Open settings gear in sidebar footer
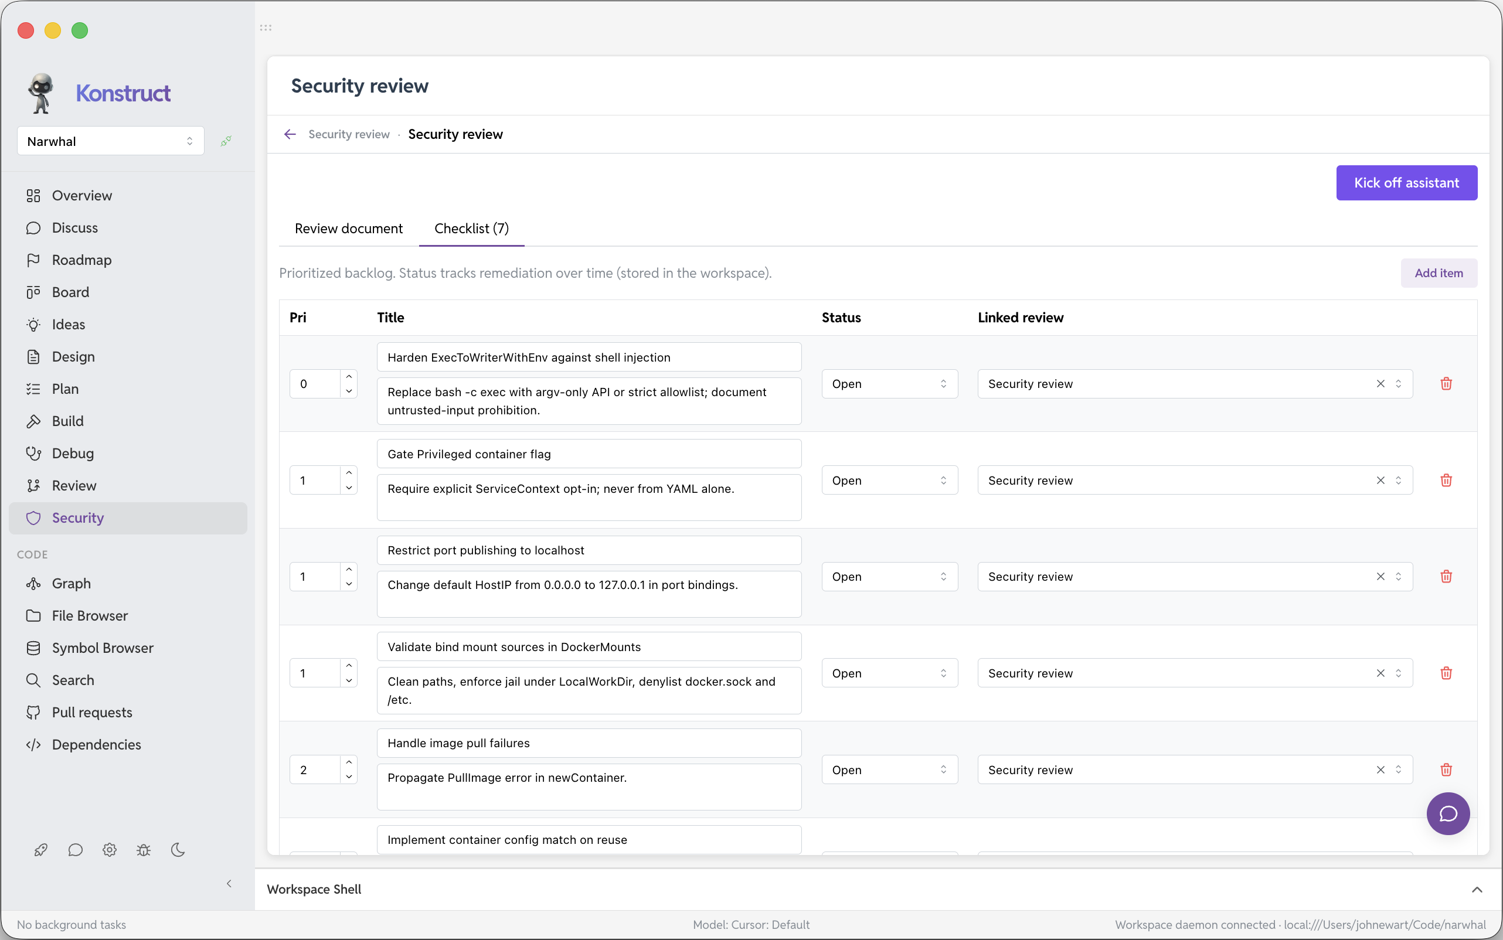This screenshot has width=1503, height=940. coord(110,850)
